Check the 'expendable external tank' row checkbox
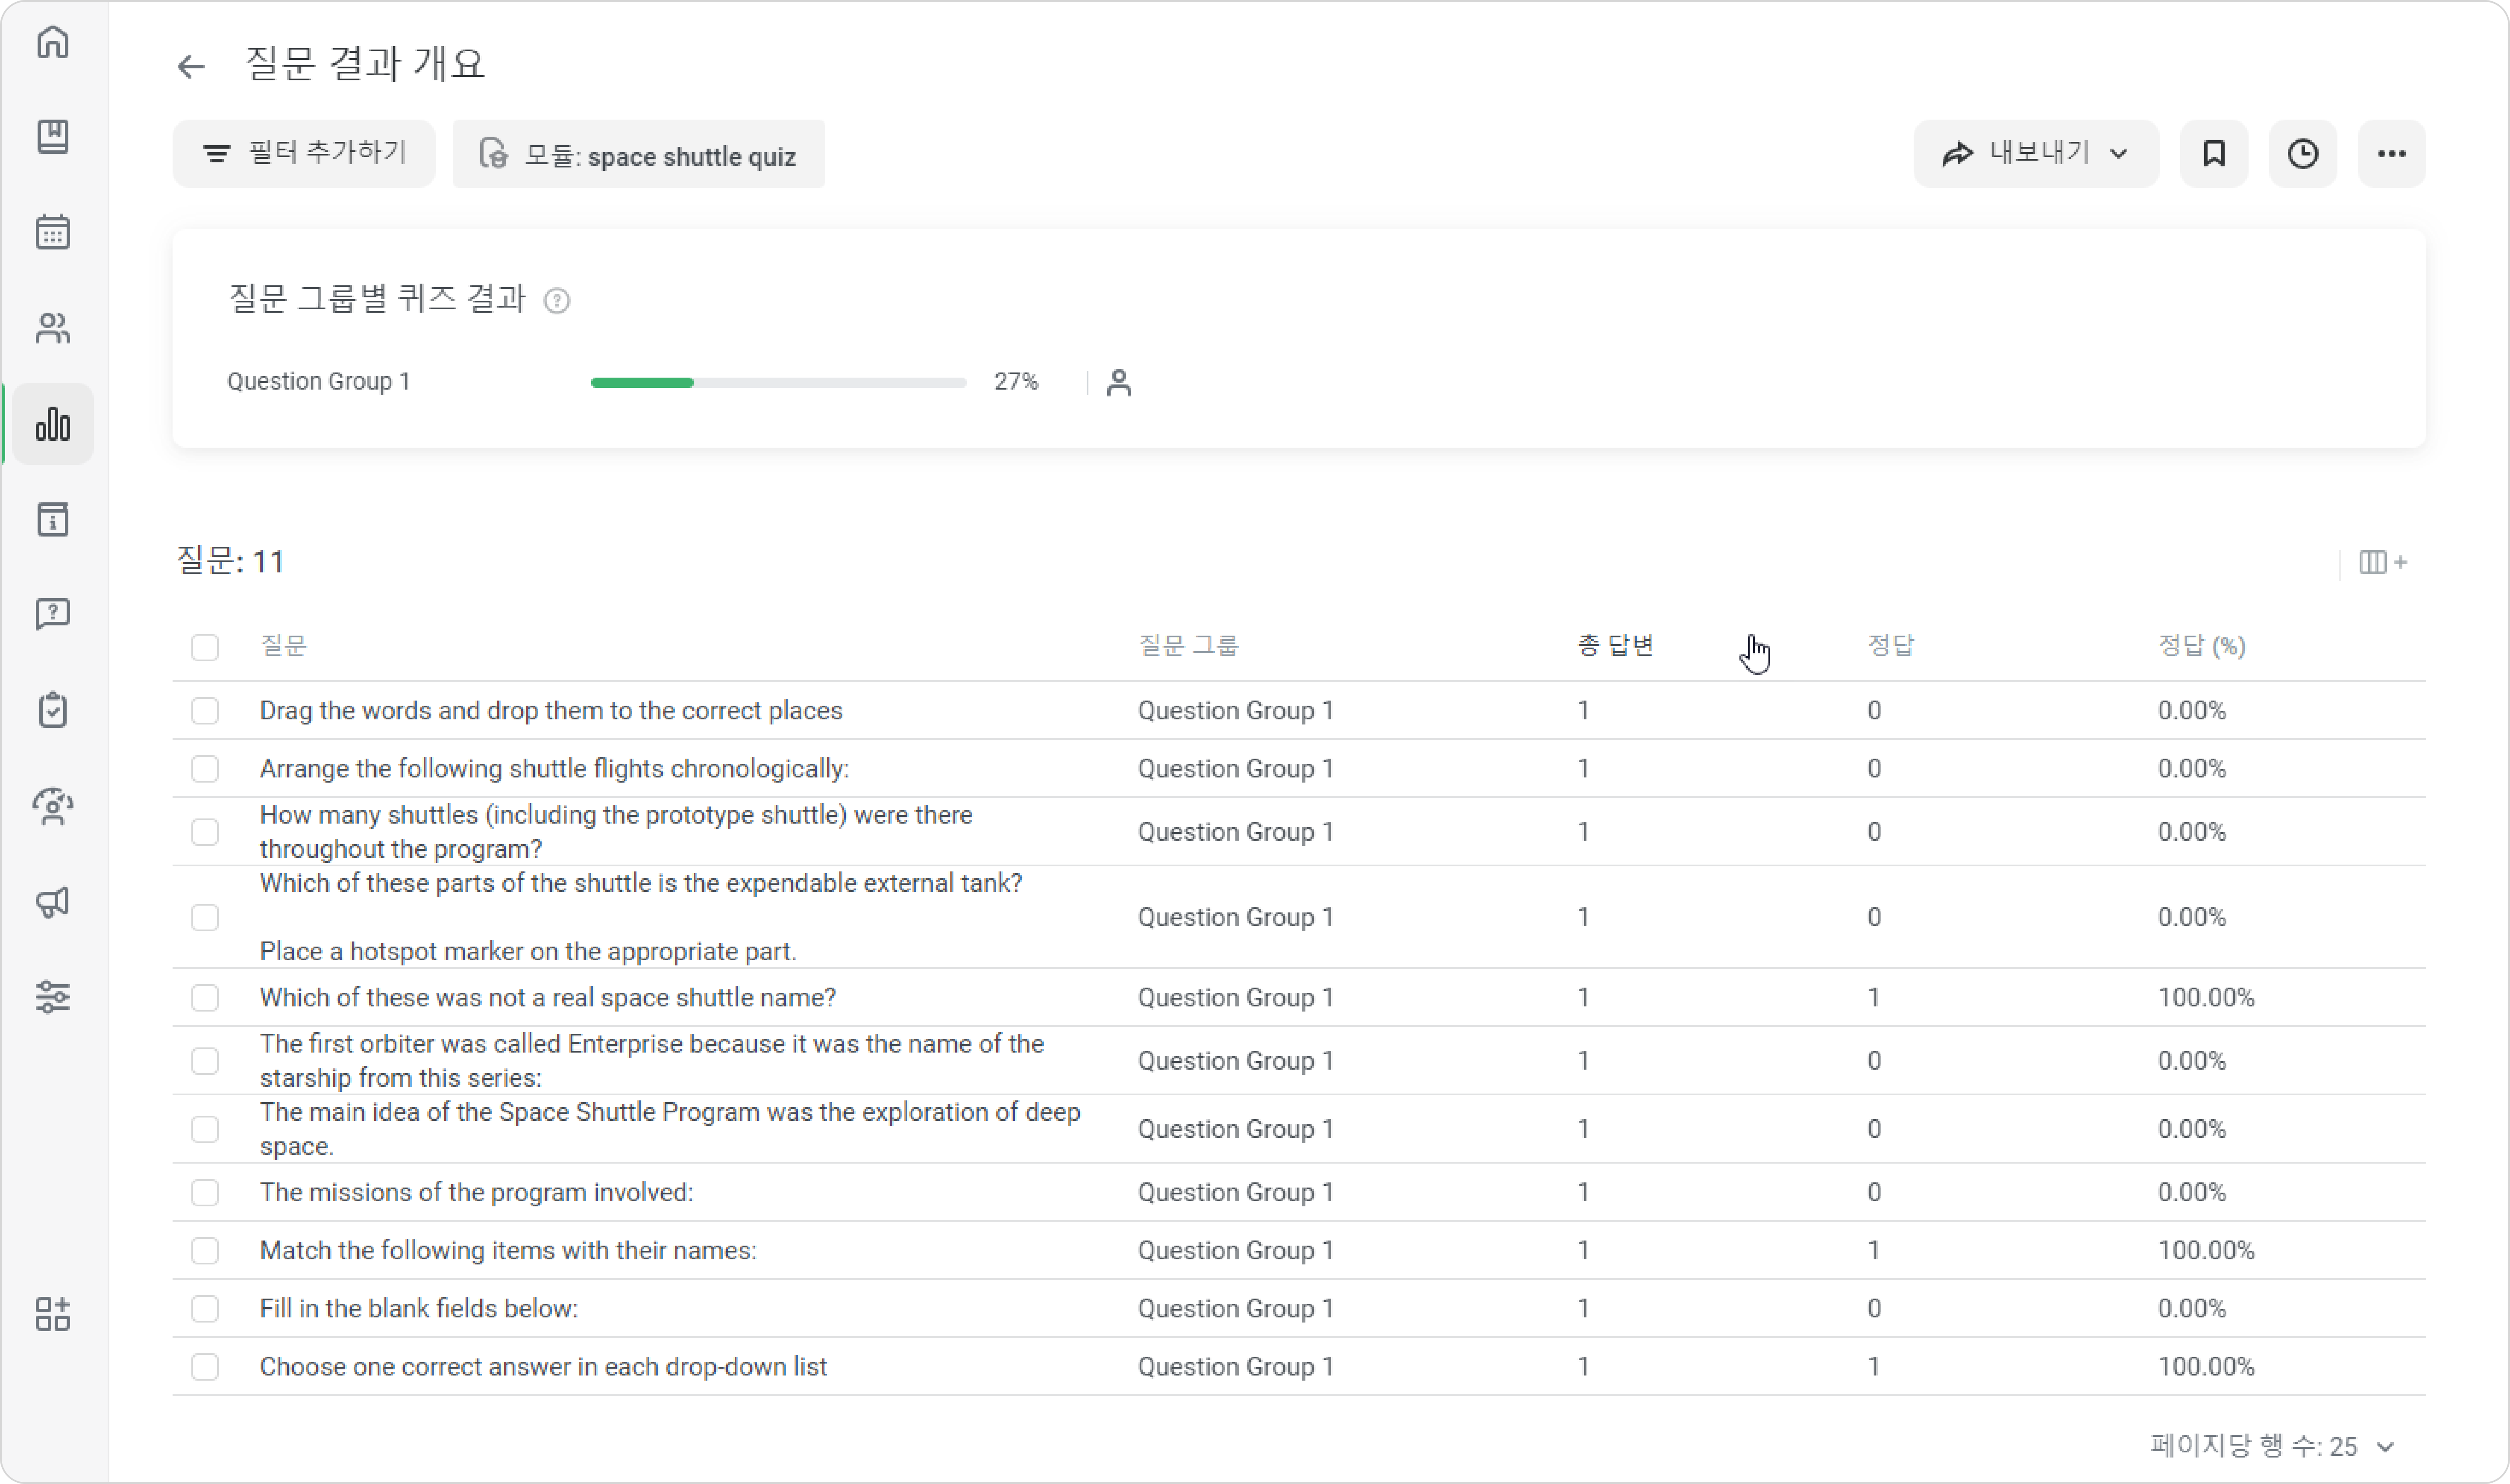The image size is (2510, 1484). [205, 918]
